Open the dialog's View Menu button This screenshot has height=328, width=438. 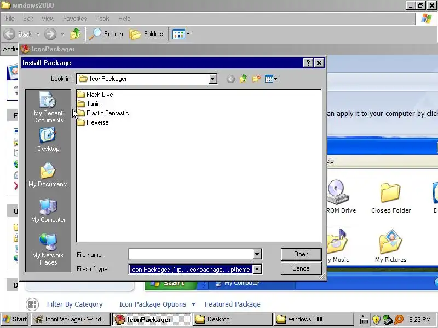tap(271, 79)
